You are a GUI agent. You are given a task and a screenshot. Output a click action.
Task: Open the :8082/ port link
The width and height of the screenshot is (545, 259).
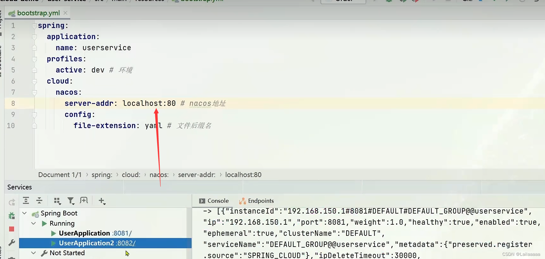coord(126,243)
